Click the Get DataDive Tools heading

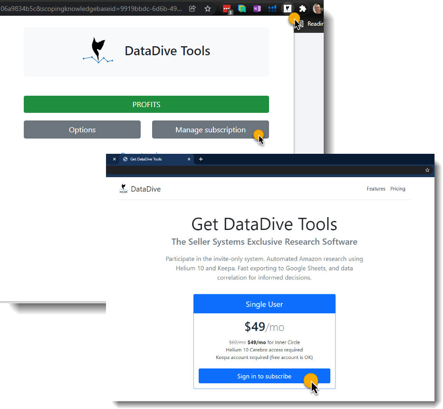[264, 224]
